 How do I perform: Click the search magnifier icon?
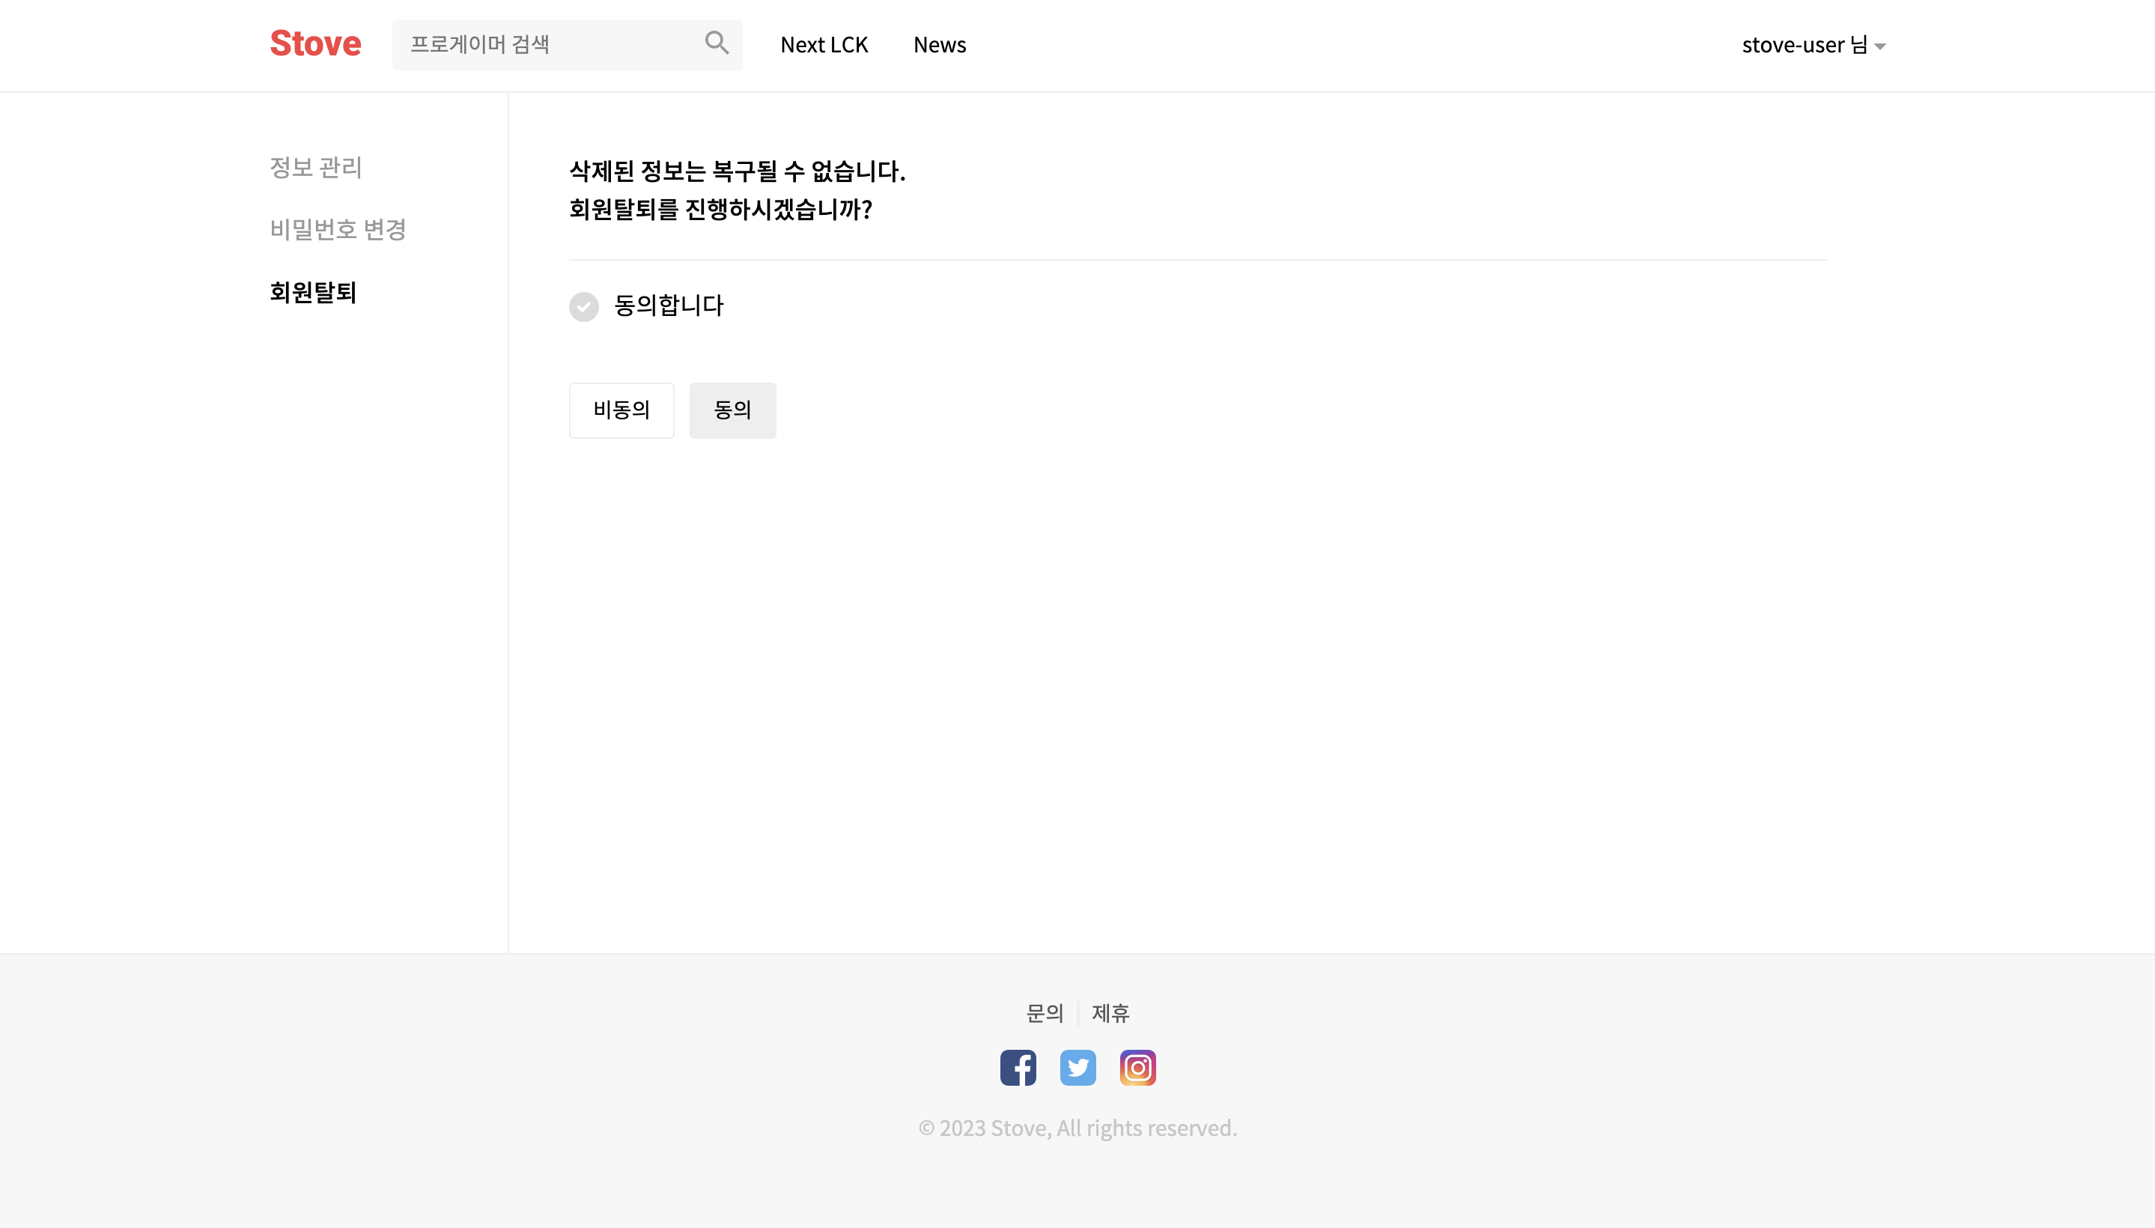(716, 43)
